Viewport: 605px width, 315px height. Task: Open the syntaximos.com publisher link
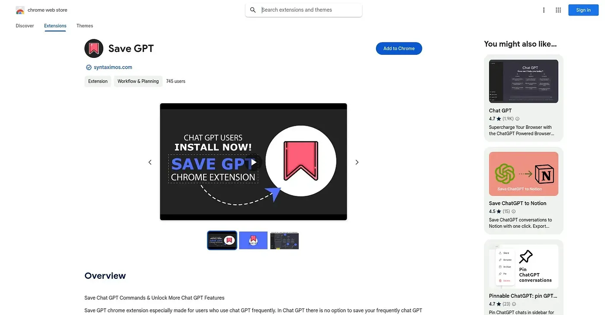coord(113,67)
